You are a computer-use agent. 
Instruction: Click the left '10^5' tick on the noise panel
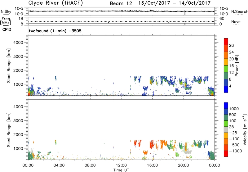click(x=19, y=9)
